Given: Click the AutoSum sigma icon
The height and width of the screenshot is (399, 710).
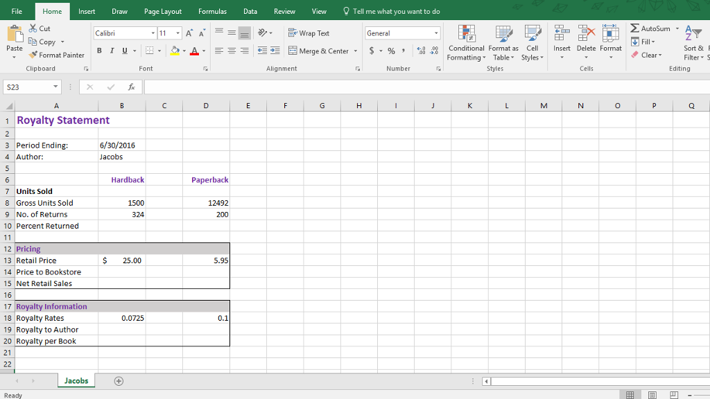Looking at the screenshot, I should [x=635, y=28].
